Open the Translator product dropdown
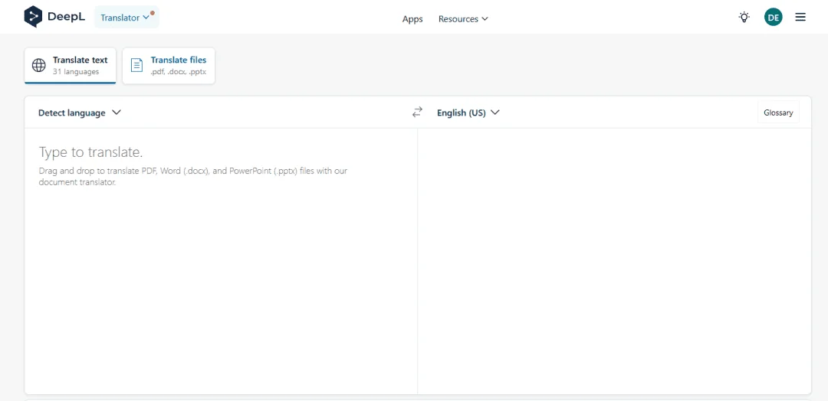 click(127, 18)
